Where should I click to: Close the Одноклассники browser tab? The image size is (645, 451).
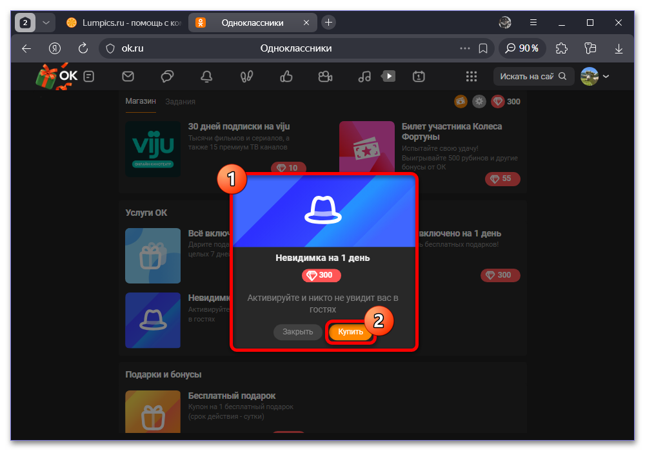click(x=306, y=23)
